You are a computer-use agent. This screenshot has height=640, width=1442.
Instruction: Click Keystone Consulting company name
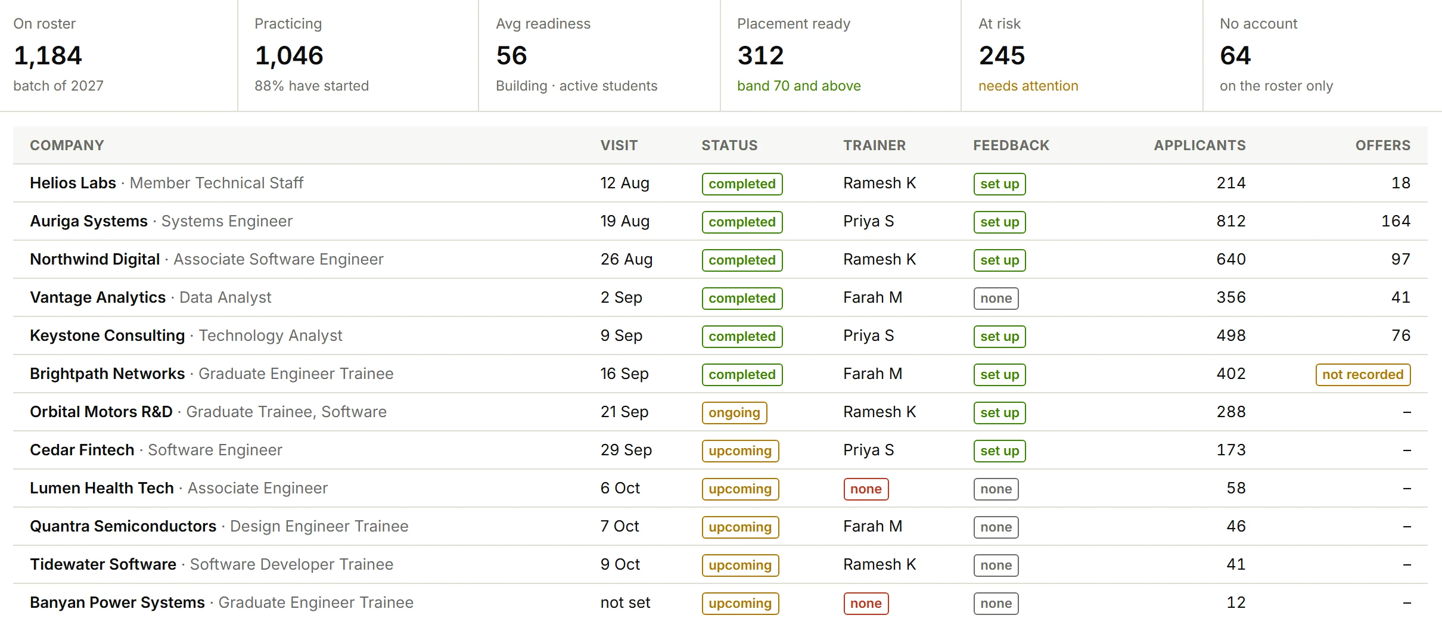coord(107,335)
